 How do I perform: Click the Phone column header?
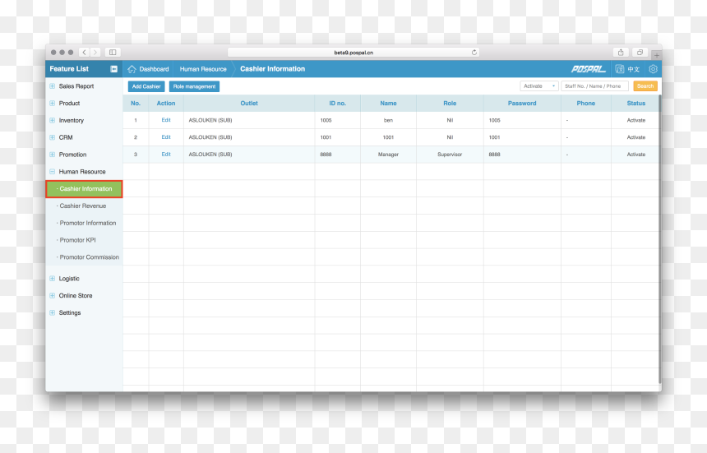[585, 104]
